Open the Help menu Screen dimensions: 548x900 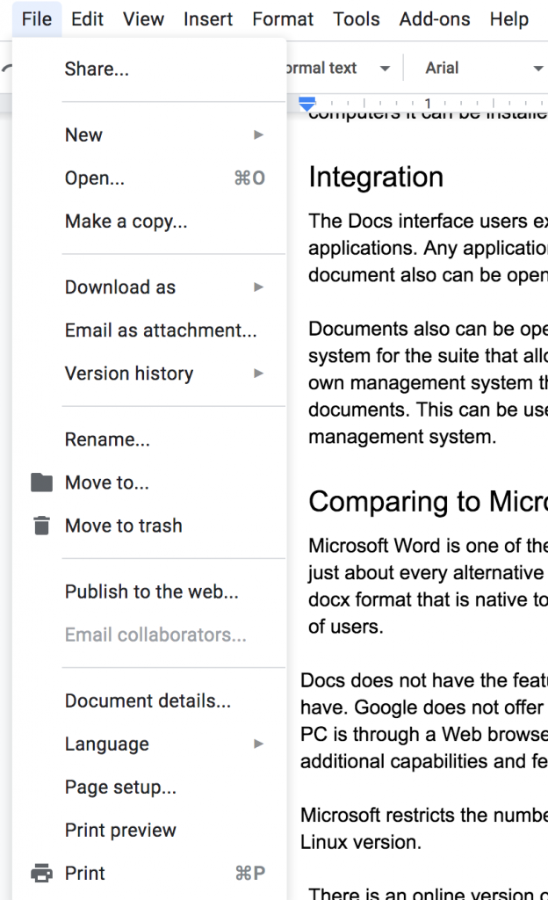pos(509,19)
